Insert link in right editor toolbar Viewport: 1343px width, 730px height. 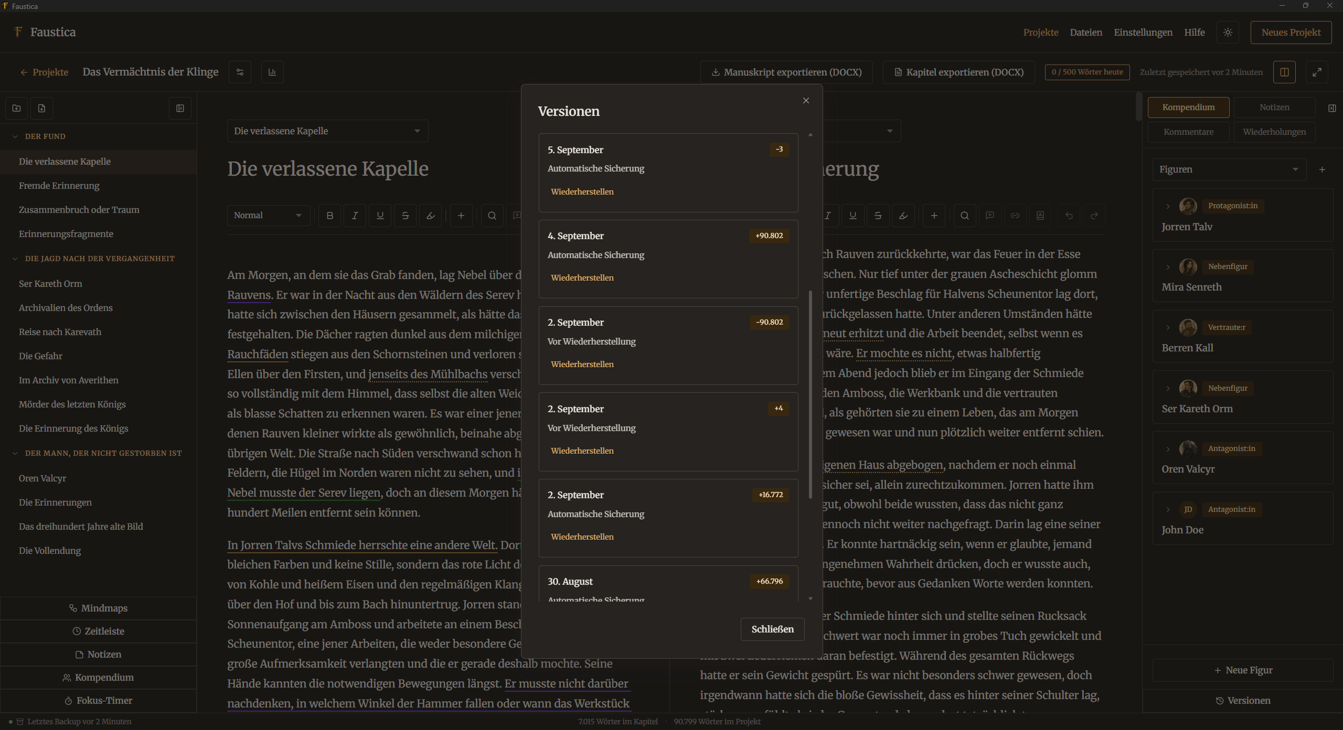(1015, 216)
